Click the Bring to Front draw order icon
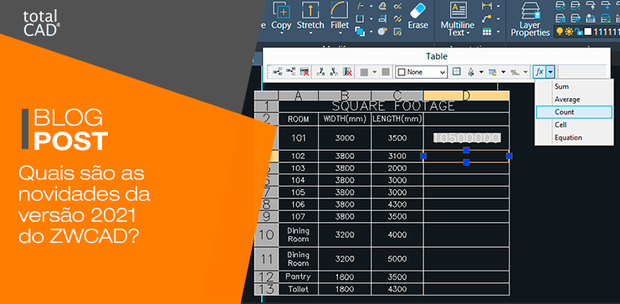The width and height of the screenshot is (620, 304). tap(360, 31)
